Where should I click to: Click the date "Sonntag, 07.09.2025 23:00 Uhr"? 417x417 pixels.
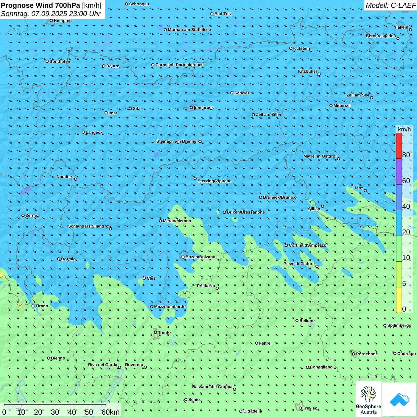51,14
